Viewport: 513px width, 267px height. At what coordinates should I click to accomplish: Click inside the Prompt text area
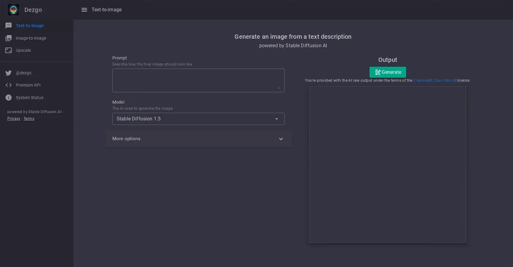click(198, 80)
